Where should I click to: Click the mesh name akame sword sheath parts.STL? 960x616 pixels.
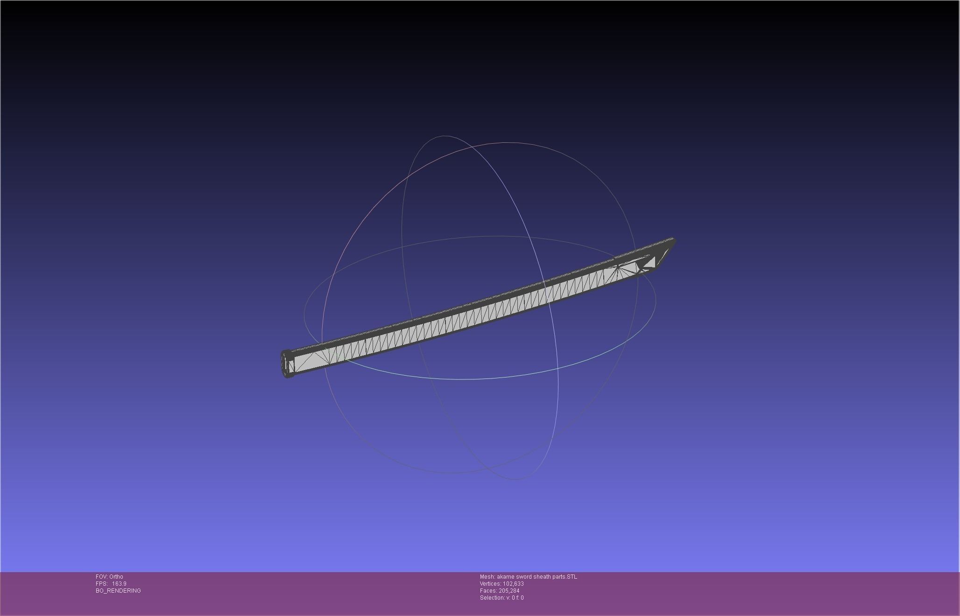coord(529,577)
